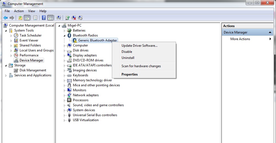Select USB Virtualization label
This screenshot has height=143, width=276.
tap(86, 120)
